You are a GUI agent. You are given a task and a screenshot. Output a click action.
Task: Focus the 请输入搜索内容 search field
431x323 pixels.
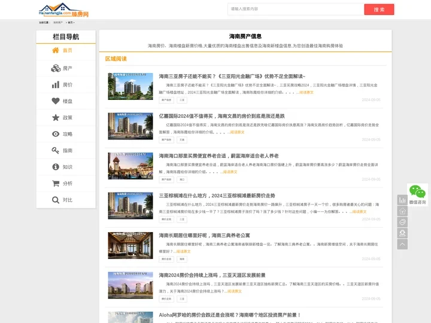pyautogui.click(x=296, y=9)
